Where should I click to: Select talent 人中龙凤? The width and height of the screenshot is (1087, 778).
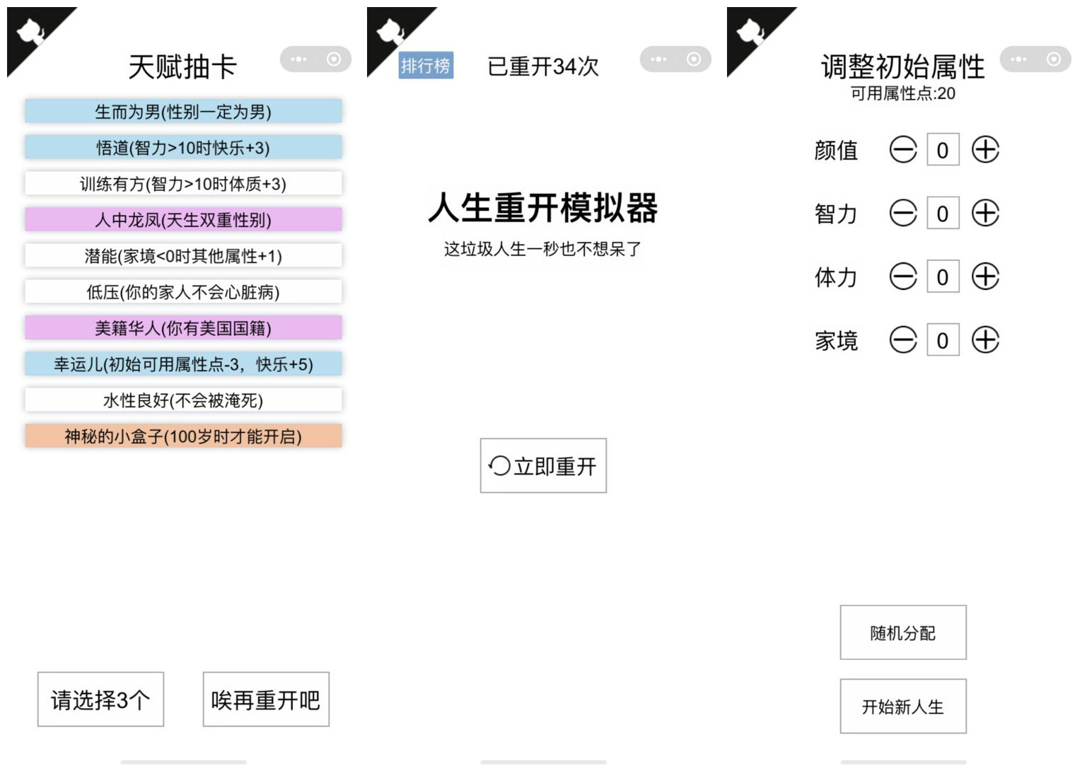tap(183, 220)
